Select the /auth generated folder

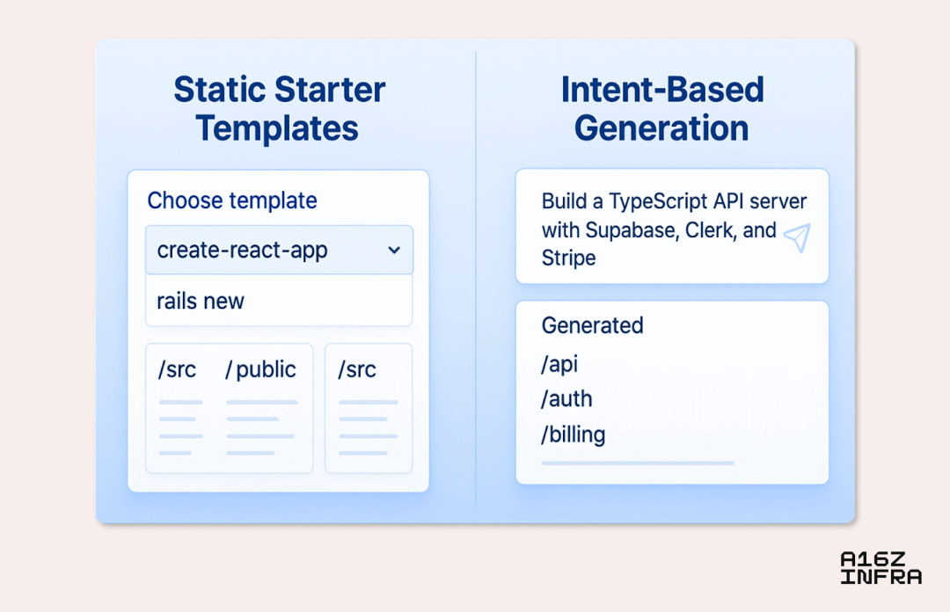point(566,398)
